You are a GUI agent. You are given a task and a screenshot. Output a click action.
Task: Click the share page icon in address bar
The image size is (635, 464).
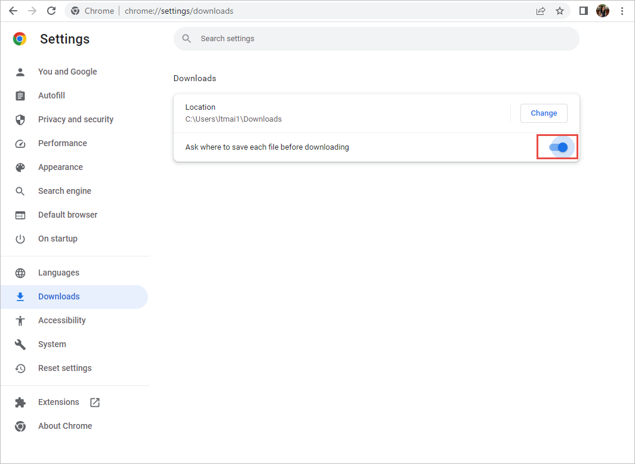(x=541, y=11)
